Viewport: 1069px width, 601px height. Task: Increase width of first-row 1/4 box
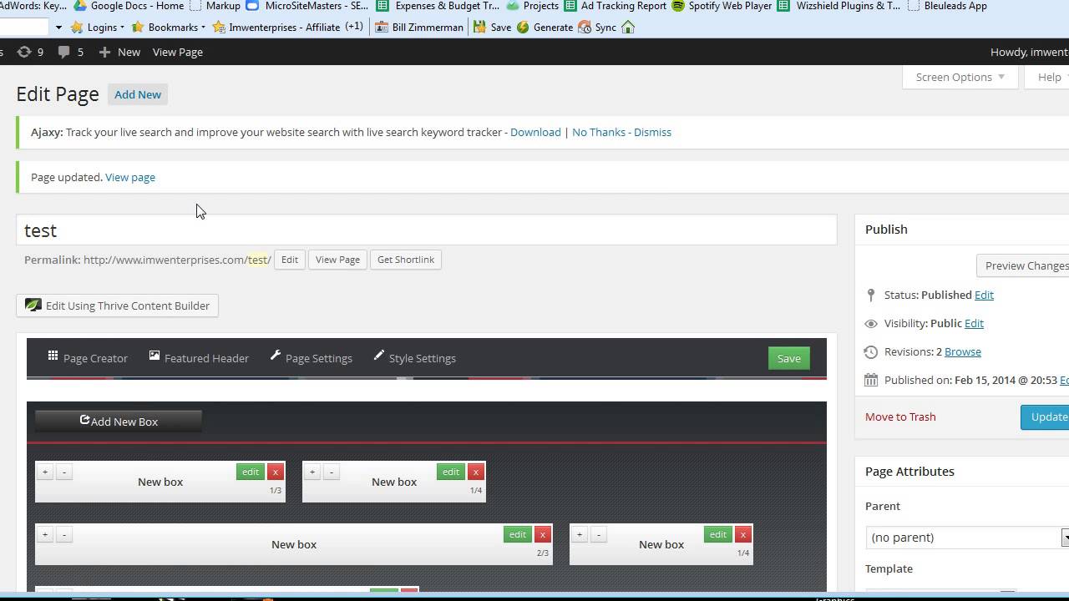[x=312, y=472]
